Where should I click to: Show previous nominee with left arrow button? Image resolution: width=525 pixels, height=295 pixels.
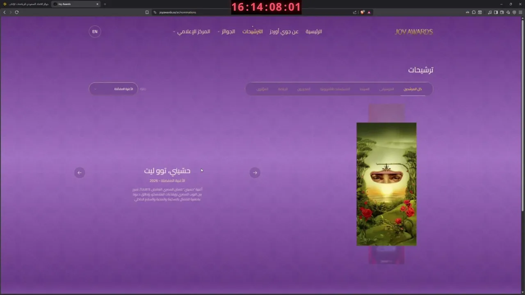(x=80, y=172)
